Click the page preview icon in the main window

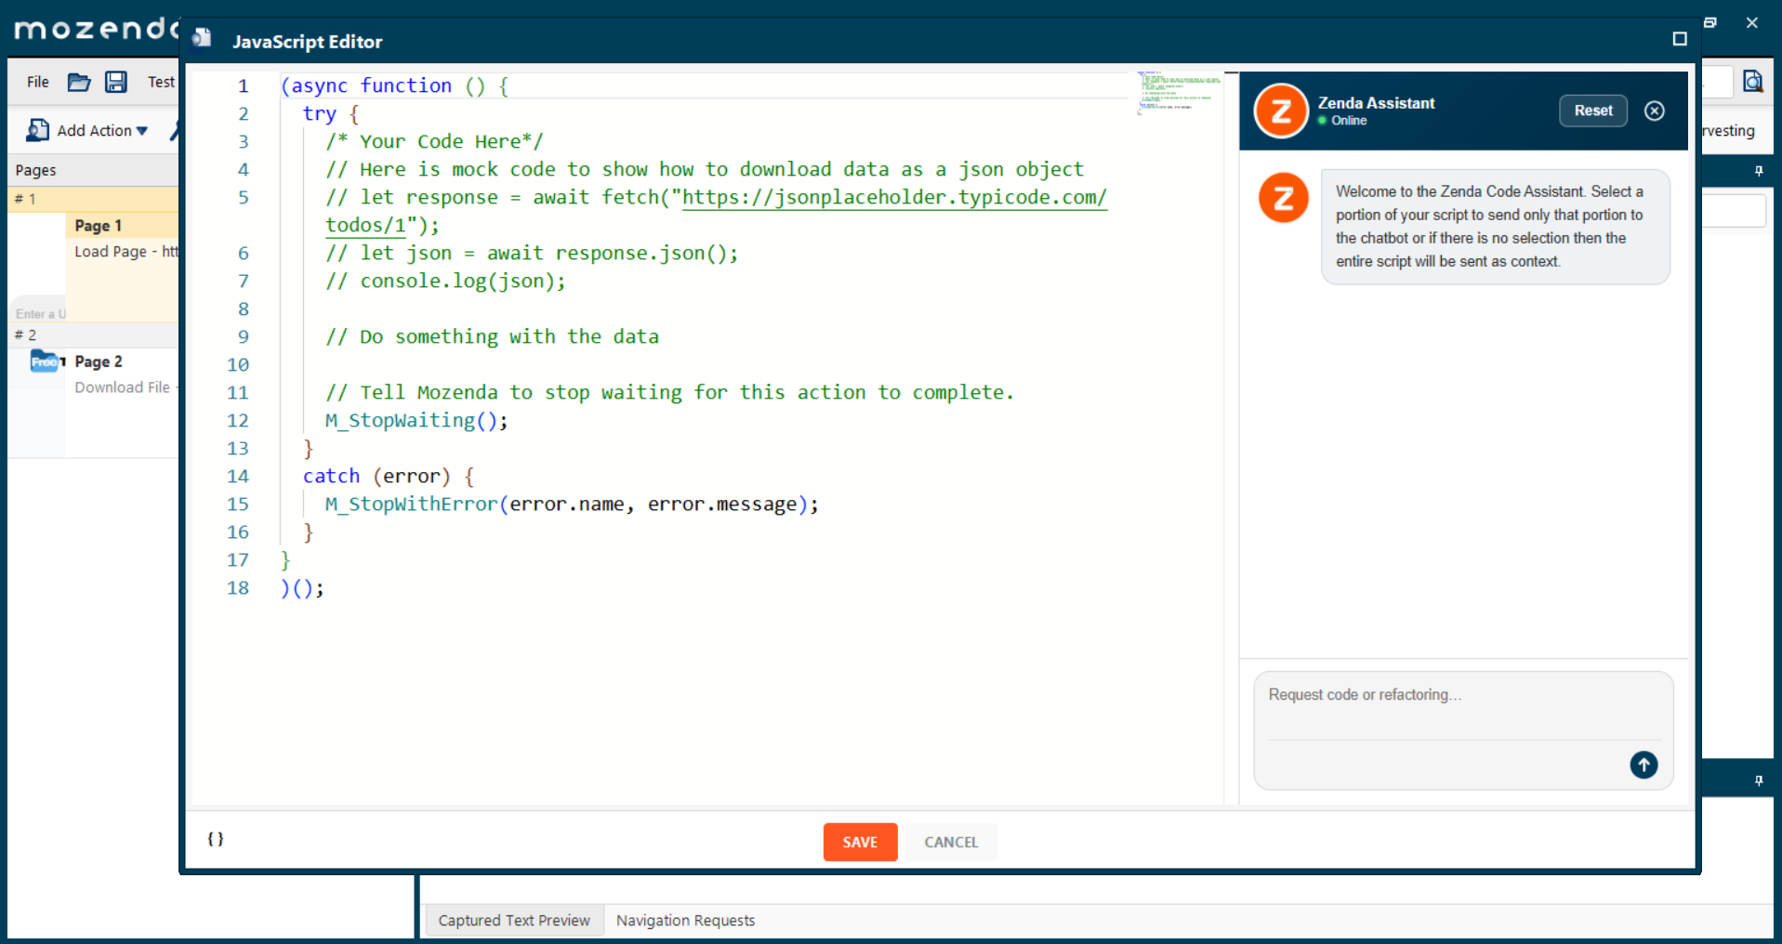(1752, 82)
